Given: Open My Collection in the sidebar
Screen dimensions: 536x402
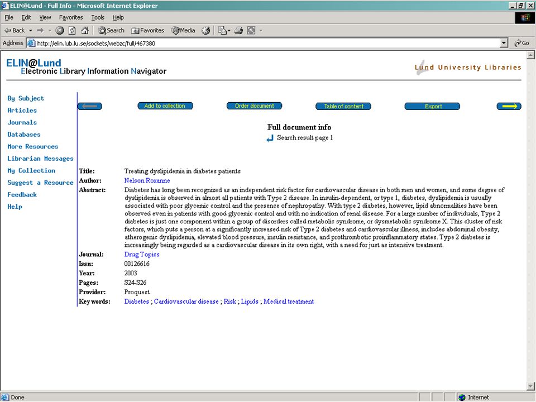Looking at the screenshot, I should (x=31, y=170).
